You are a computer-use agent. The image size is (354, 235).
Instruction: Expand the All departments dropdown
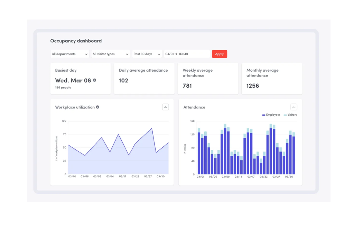tap(69, 54)
